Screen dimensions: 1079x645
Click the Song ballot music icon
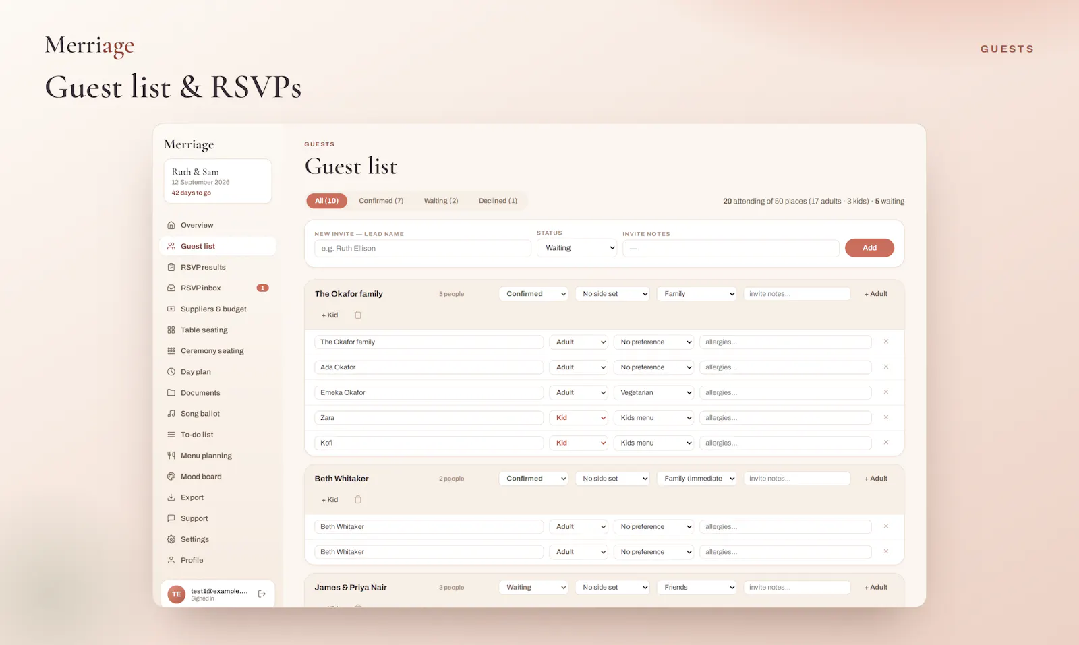tap(171, 413)
